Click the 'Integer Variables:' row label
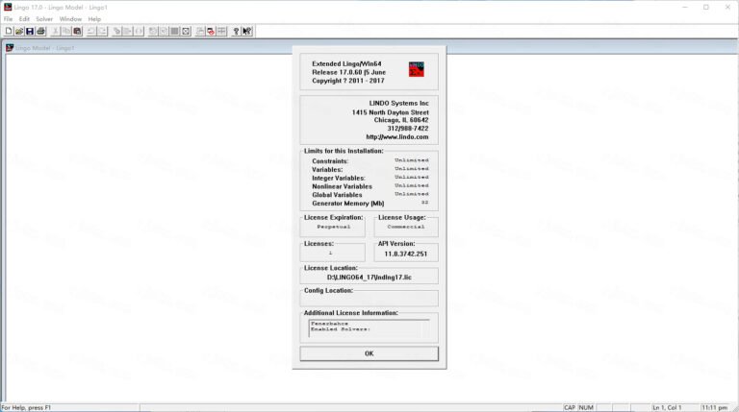Screen dimensions: 739x412 click(x=339, y=179)
